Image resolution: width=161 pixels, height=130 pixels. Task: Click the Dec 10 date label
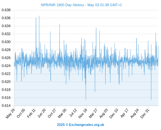[114, 113]
